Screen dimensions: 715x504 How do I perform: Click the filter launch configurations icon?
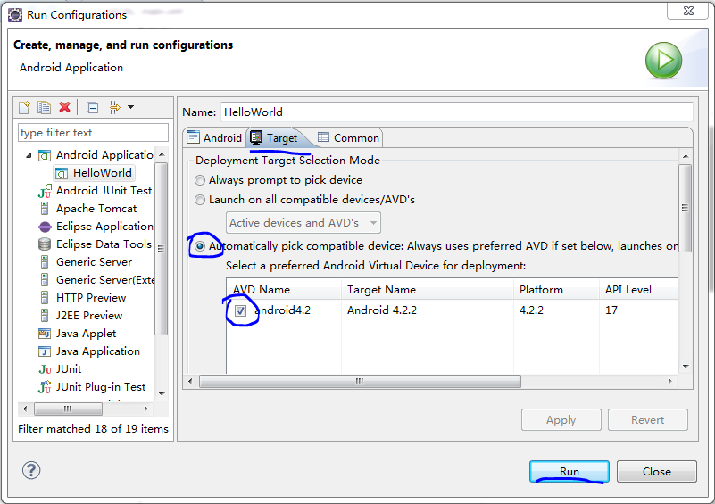pyautogui.click(x=113, y=108)
